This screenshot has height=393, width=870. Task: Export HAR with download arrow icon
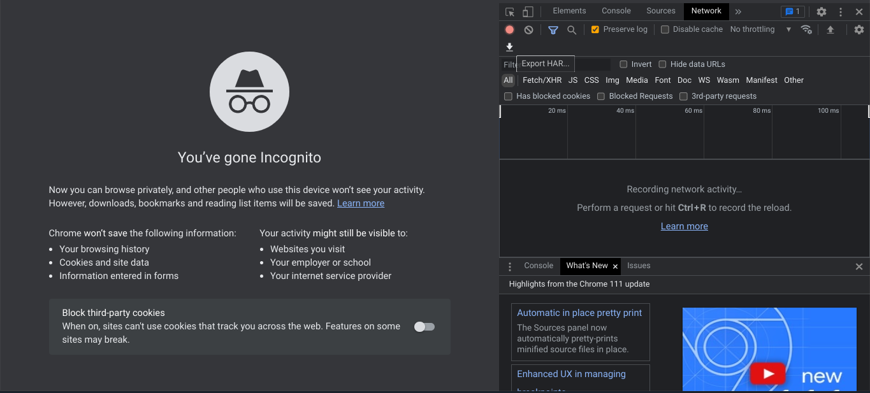pyautogui.click(x=509, y=47)
